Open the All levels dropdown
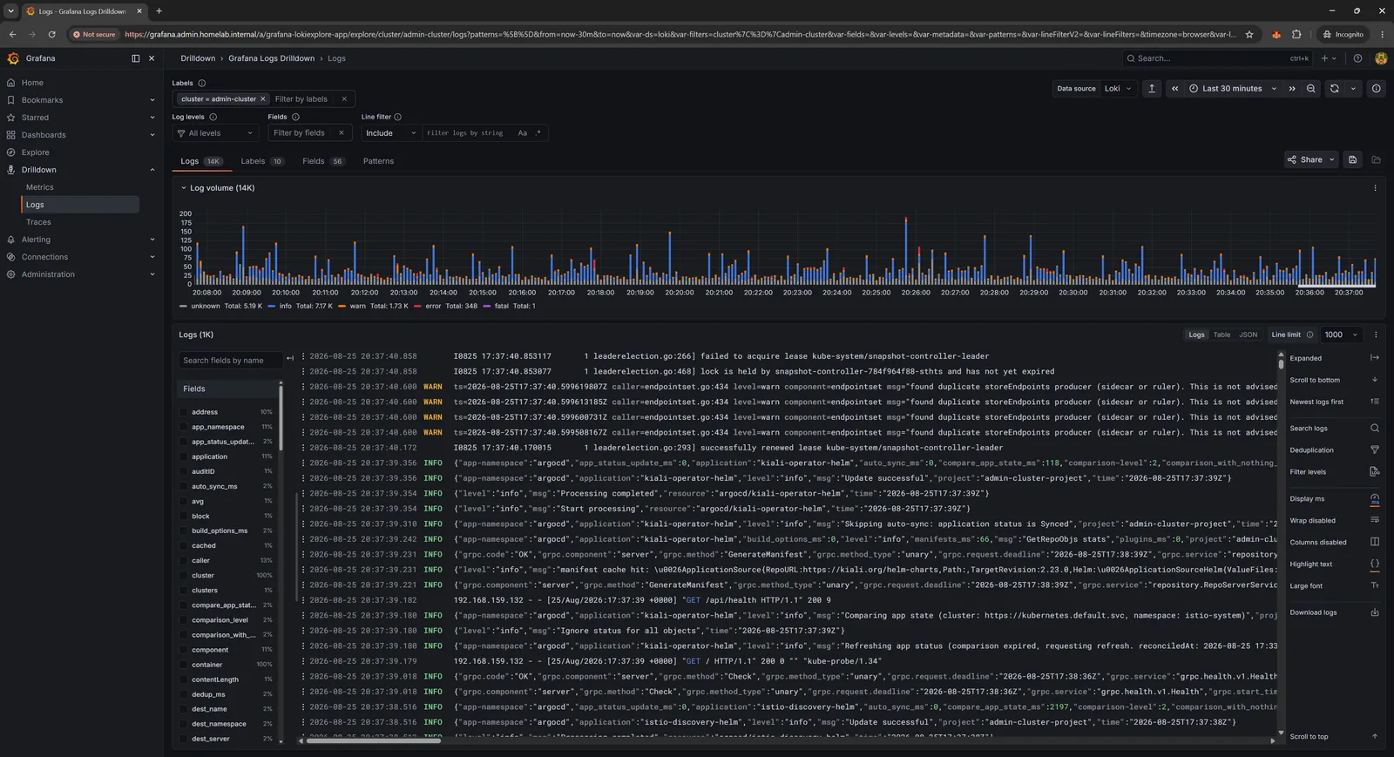This screenshot has width=1394, height=757. (x=215, y=133)
